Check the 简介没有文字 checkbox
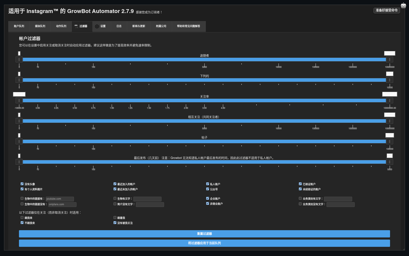 coord(115,204)
